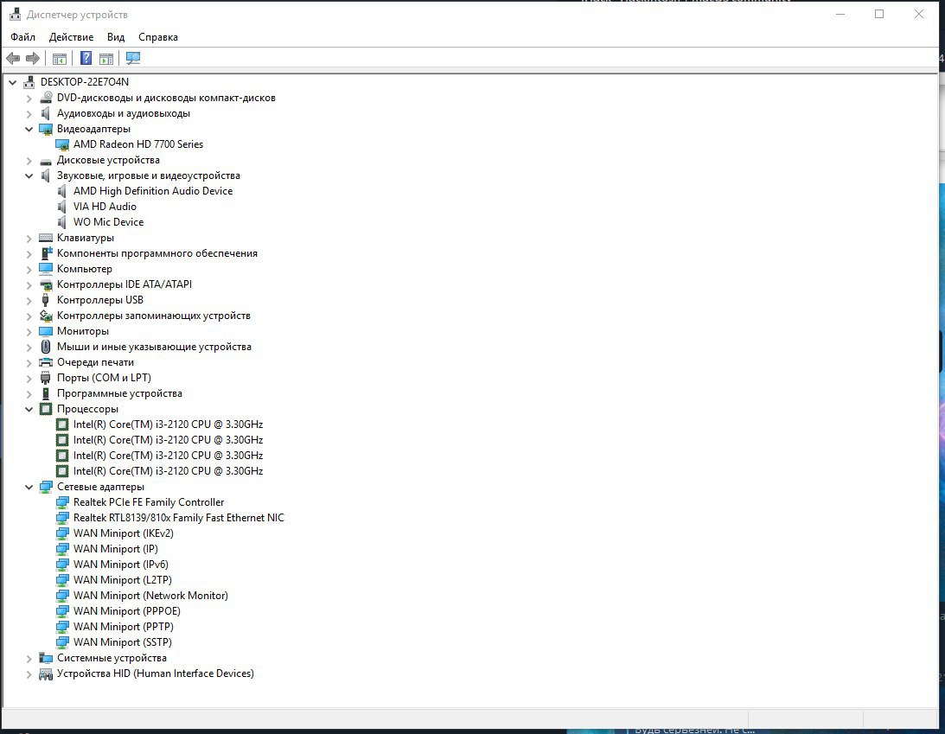The width and height of the screenshot is (945, 734).
Task: Click the Видеоадаптеры label
Action: click(x=93, y=129)
